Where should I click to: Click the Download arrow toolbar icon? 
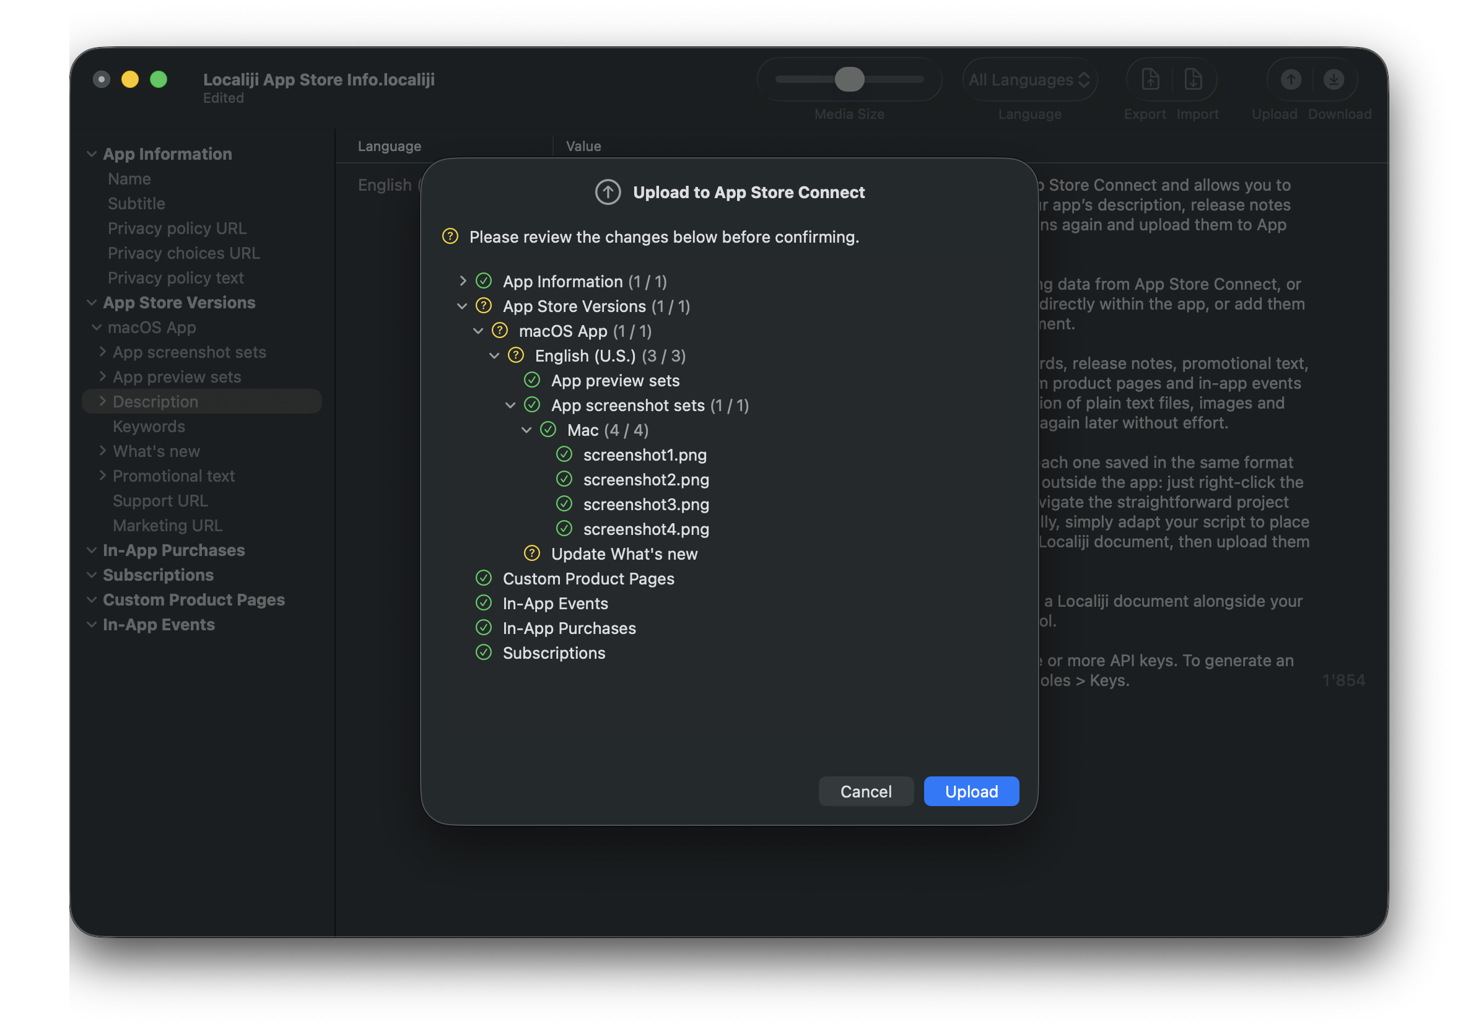click(x=1334, y=79)
